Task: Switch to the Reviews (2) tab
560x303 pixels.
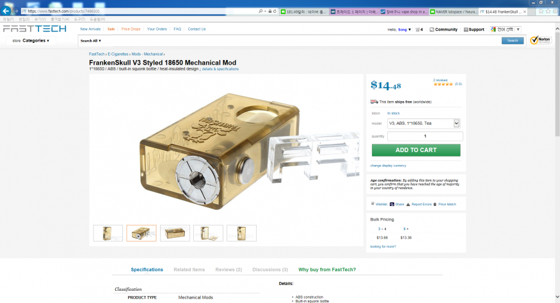Action: click(228, 270)
